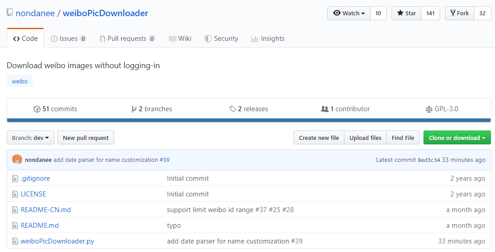This screenshot has width=495, height=252.
Task: Click the weibo topic tag
Action: (20, 81)
